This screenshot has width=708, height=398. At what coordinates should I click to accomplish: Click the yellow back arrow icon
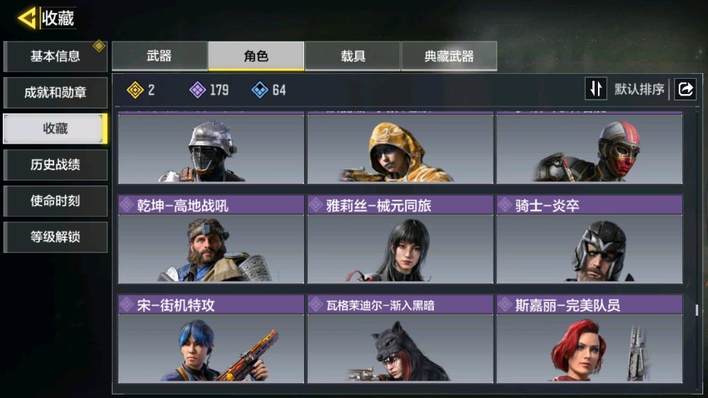(26, 19)
